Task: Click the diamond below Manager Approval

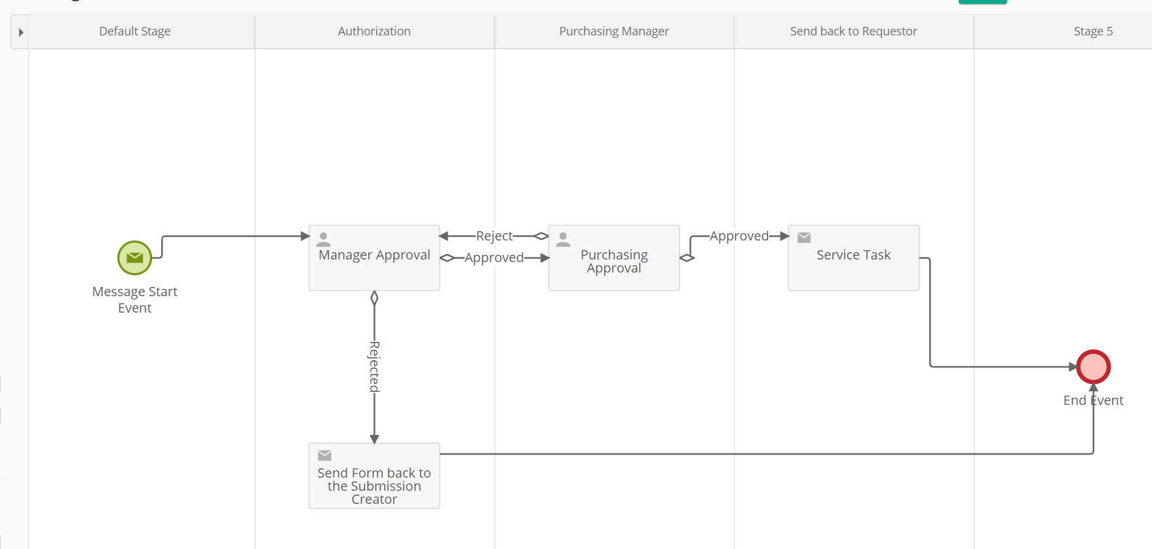Action: pyautogui.click(x=374, y=299)
